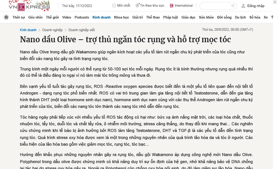This screenshot has height=169, width=277.
Task: Click the location pin icon for regional news
Action: pos(137,6)
